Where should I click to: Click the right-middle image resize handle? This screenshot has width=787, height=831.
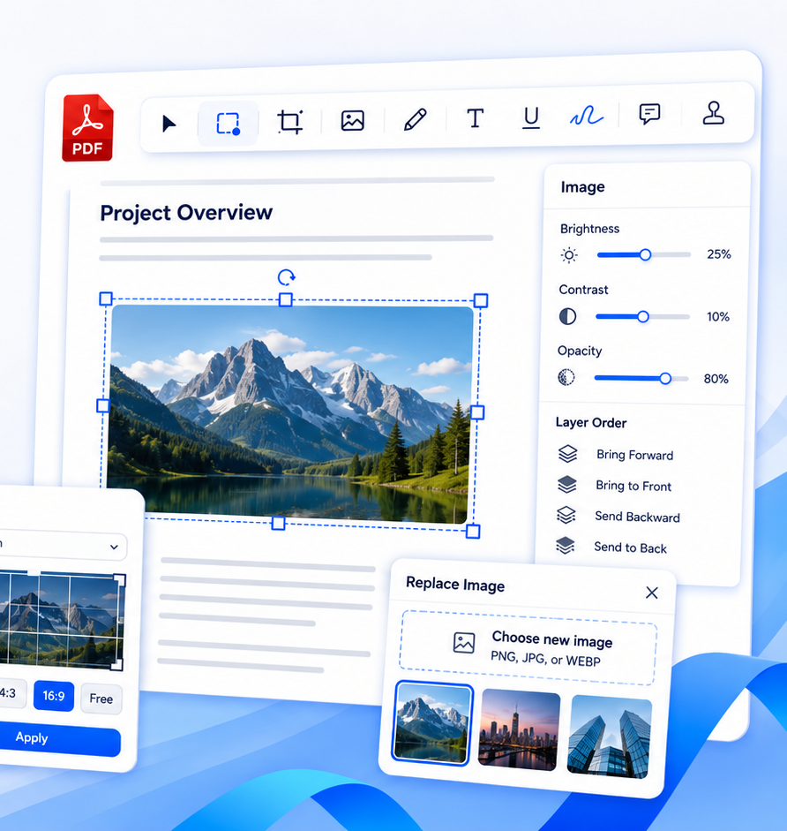tap(477, 412)
